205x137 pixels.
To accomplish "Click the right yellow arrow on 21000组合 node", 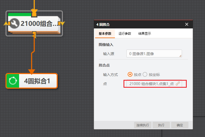I will [x=62, y=24].
